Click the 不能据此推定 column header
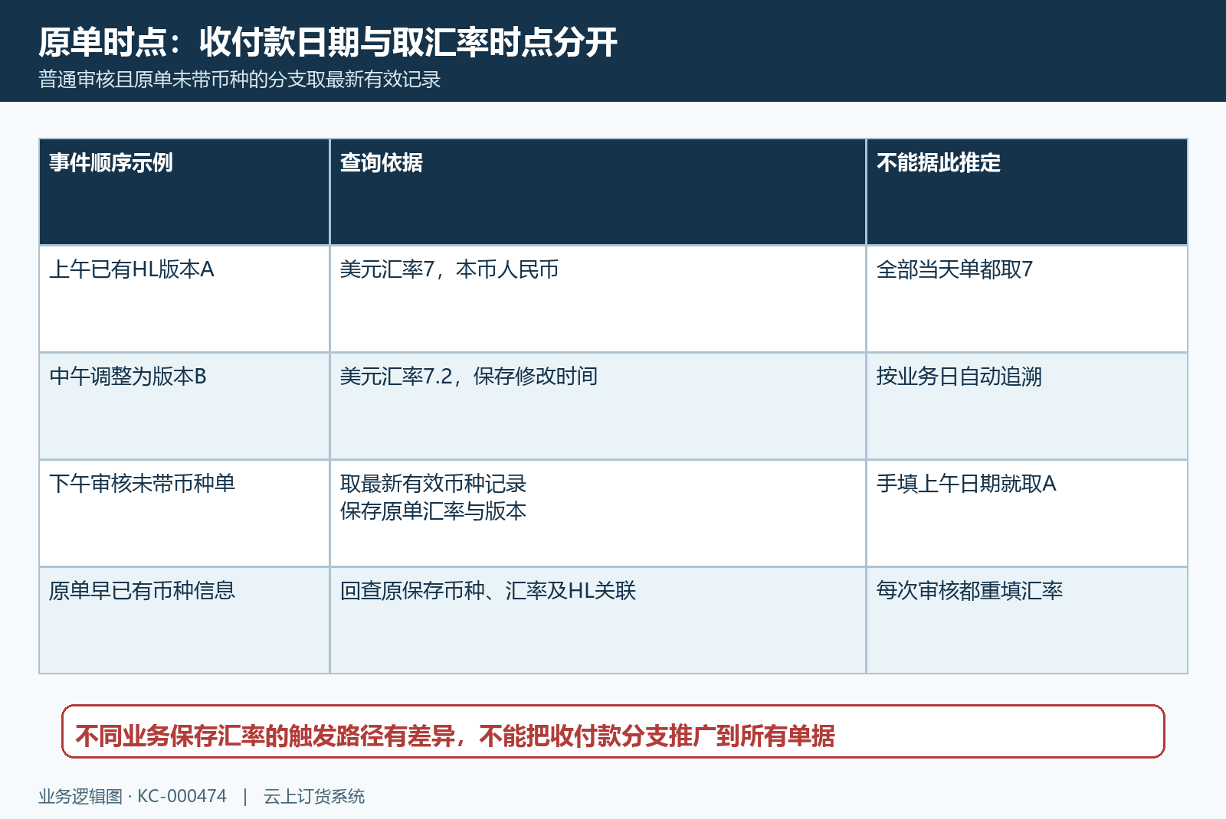 pyautogui.click(x=1027, y=192)
